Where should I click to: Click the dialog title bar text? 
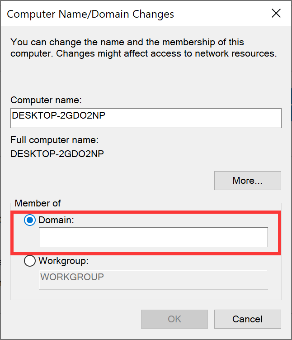click(x=90, y=14)
